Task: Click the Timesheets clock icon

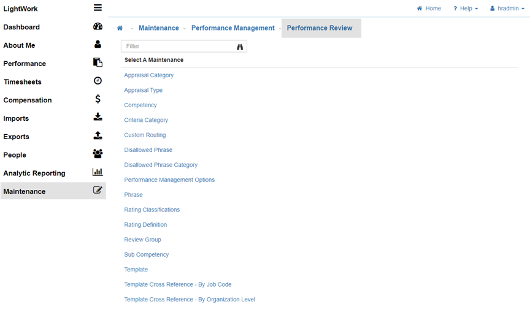Action: 98,81
